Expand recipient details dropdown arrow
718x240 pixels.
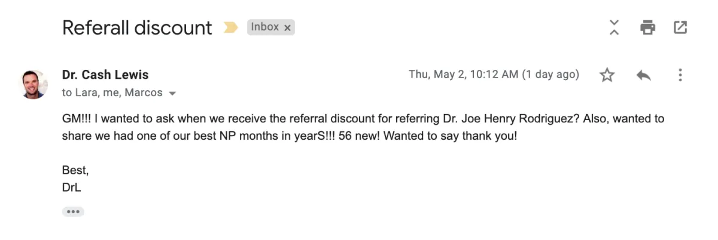pyautogui.click(x=173, y=94)
